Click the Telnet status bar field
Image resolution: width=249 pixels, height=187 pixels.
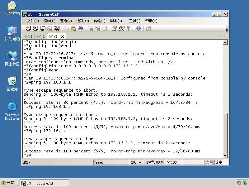tap(111, 162)
